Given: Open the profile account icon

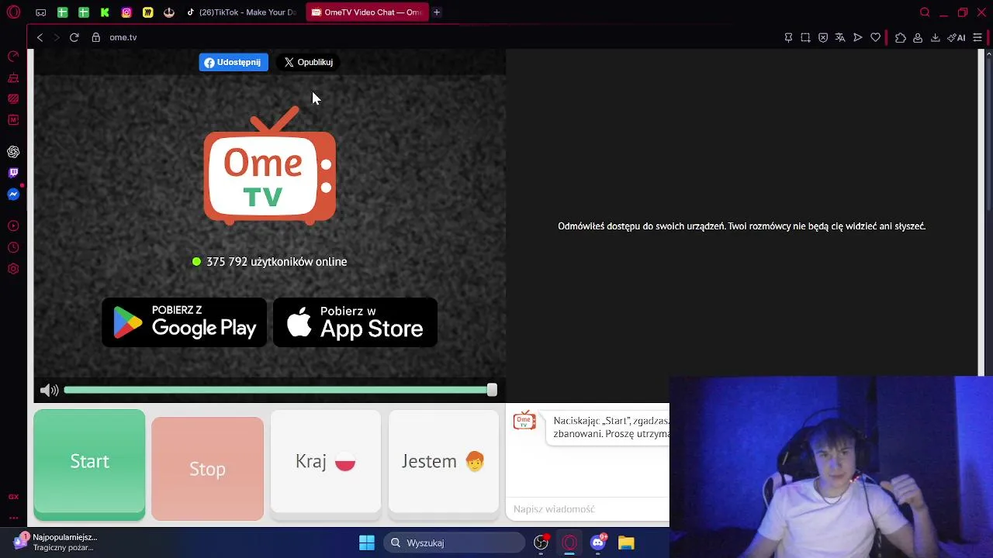Looking at the screenshot, I should [x=918, y=37].
